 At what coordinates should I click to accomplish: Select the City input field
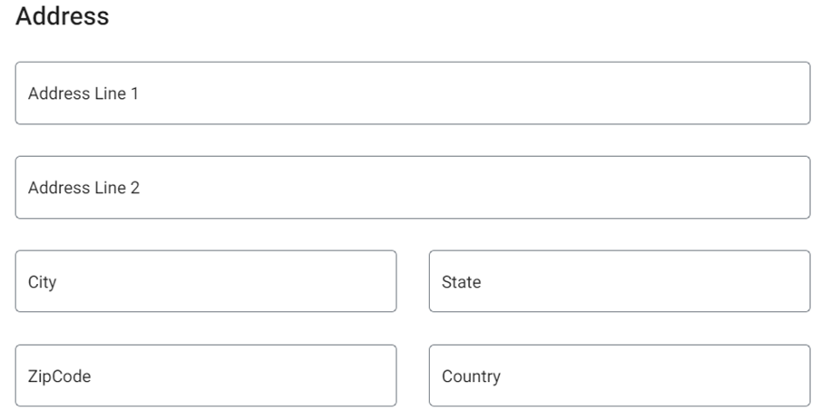point(206,282)
